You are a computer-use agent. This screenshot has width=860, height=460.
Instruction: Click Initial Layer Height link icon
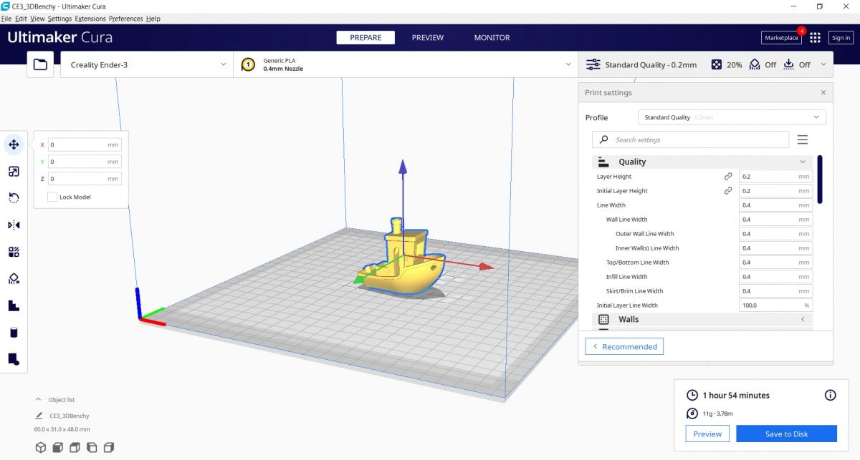[x=728, y=191]
